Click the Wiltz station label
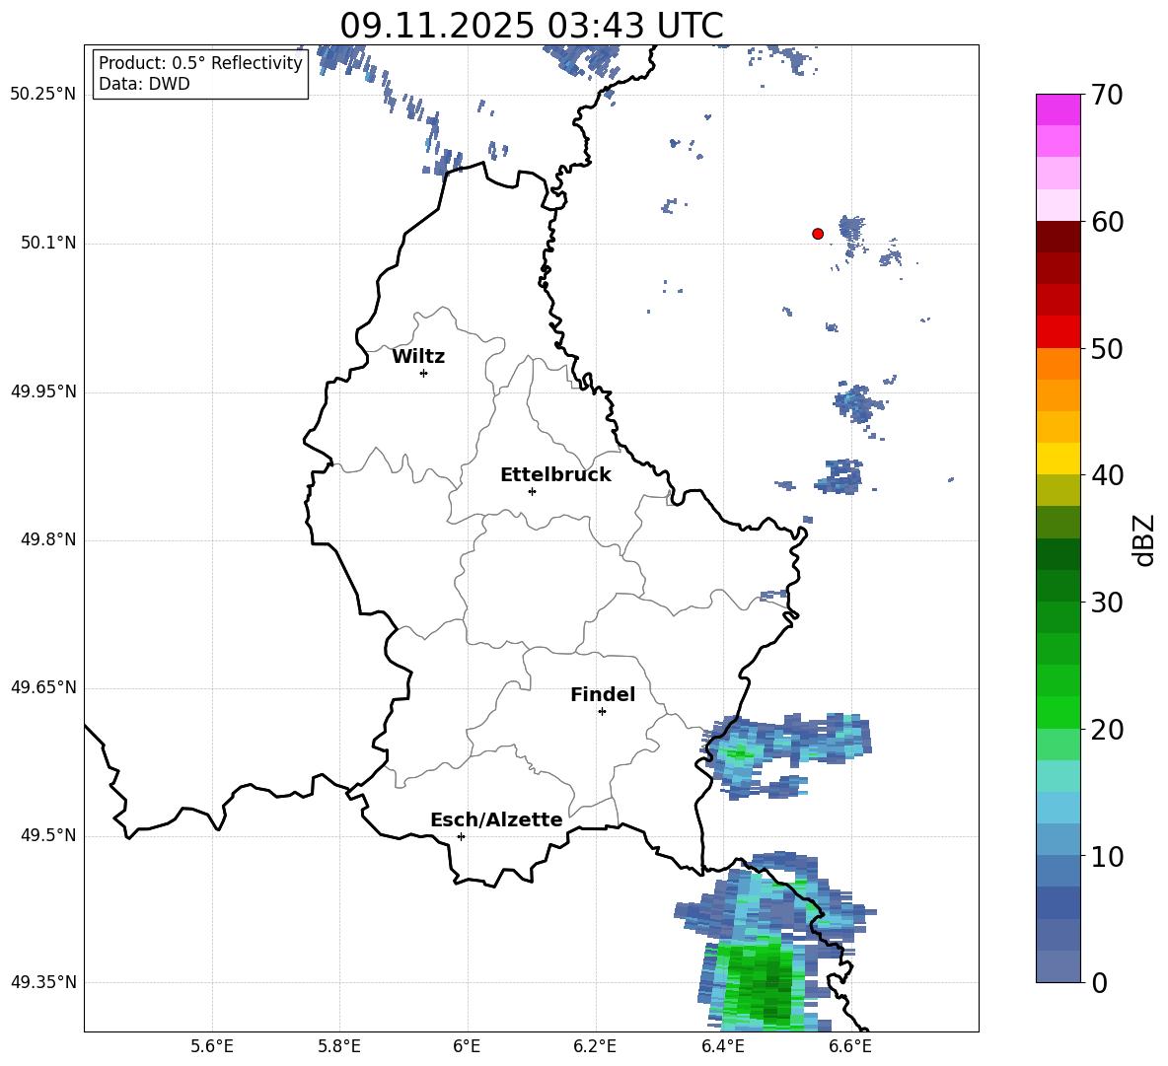 418,357
